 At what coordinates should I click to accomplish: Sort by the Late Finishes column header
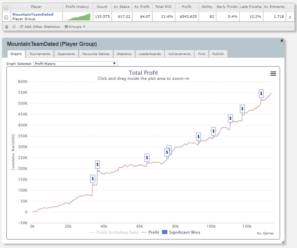251,7
